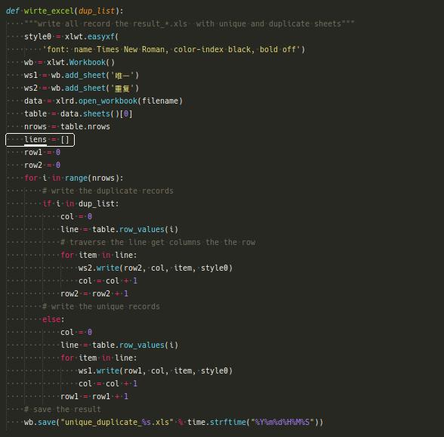Click the 'open_workbook' method name
Viewport: 444px width, 437px height.
108,101
